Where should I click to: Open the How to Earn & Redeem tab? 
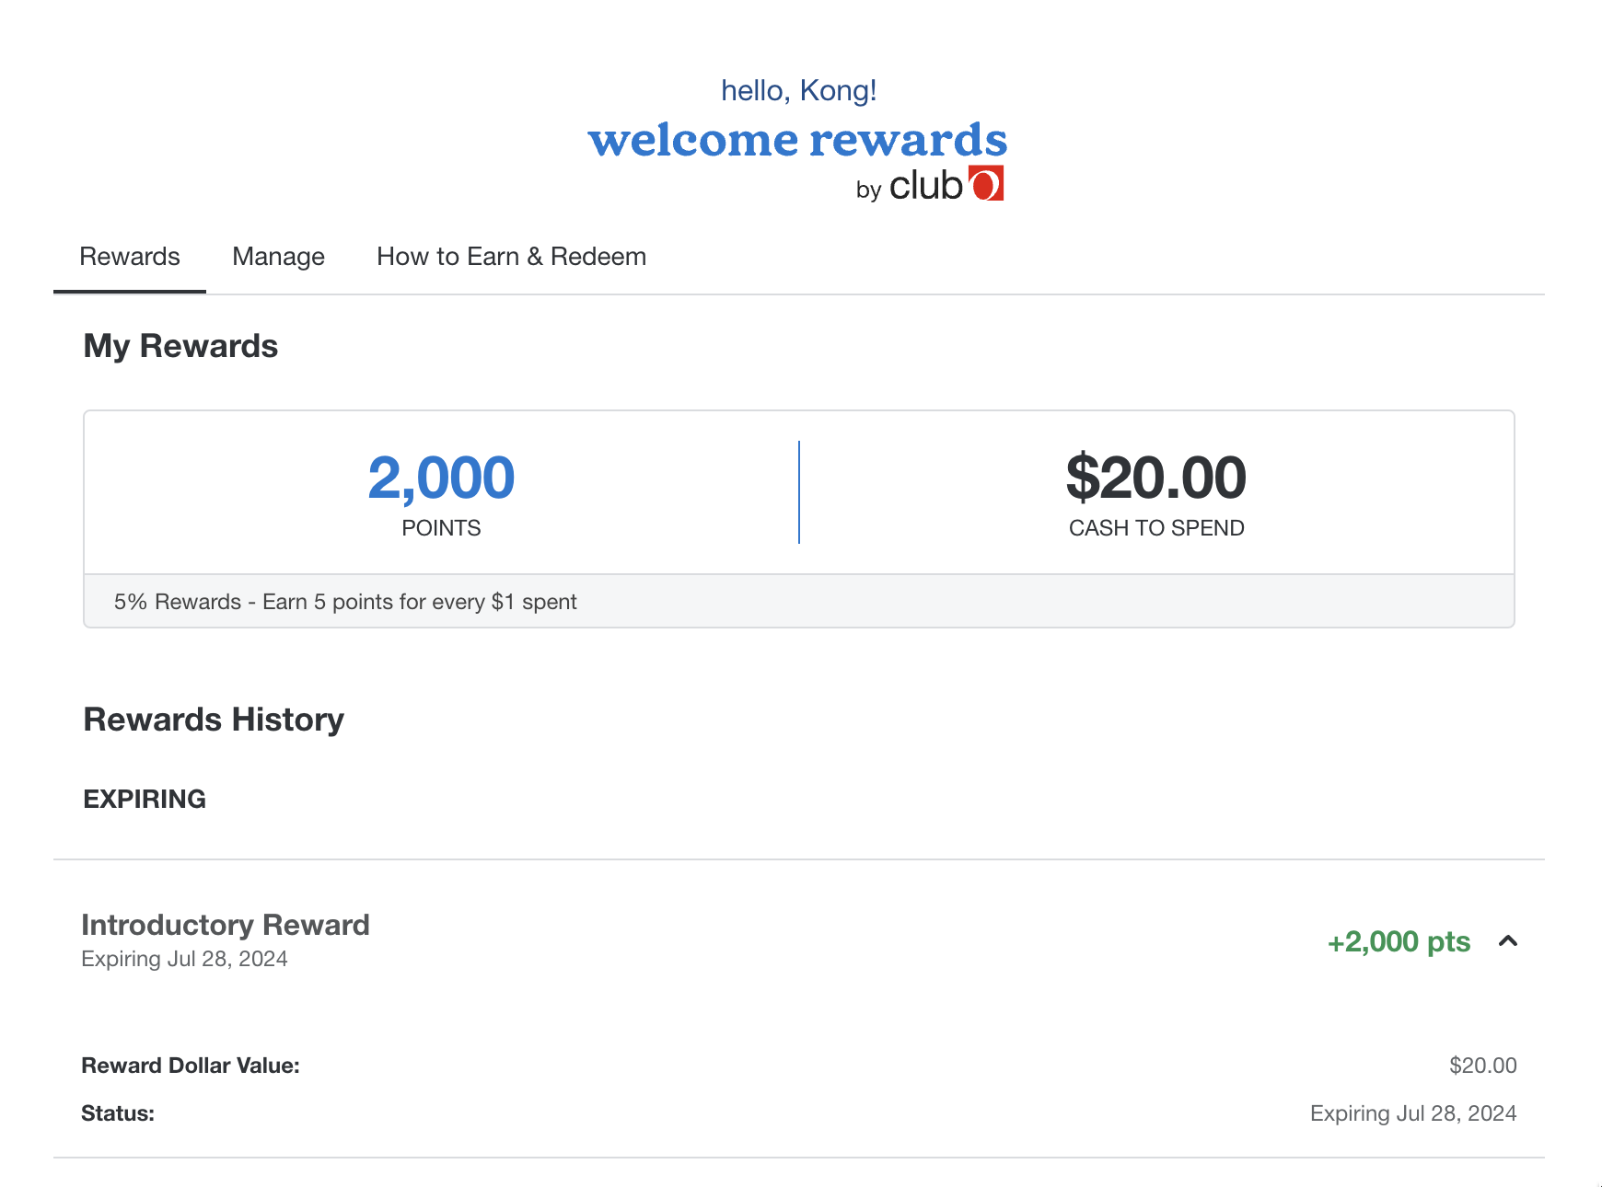click(x=511, y=257)
